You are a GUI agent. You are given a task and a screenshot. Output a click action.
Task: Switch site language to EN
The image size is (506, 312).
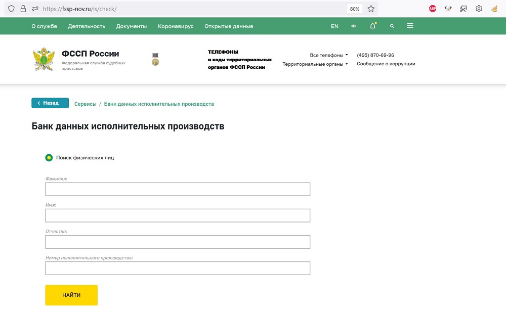point(334,26)
